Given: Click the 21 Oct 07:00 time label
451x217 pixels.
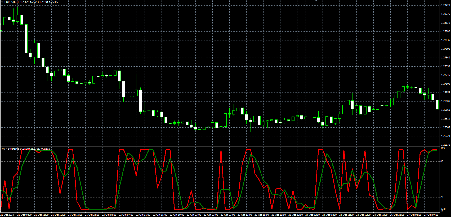Looking at the screenshot, I should [x=24, y=215].
